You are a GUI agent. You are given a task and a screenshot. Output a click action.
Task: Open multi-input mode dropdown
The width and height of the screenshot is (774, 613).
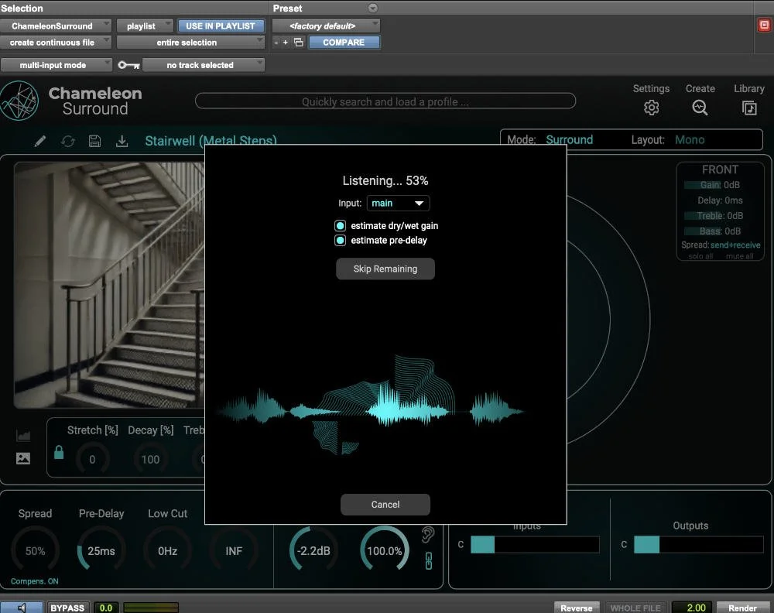coord(57,65)
